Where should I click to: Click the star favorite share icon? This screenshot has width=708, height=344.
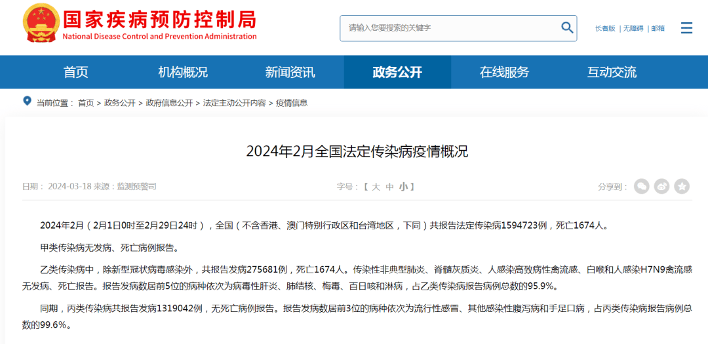pyautogui.click(x=682, y=187)
